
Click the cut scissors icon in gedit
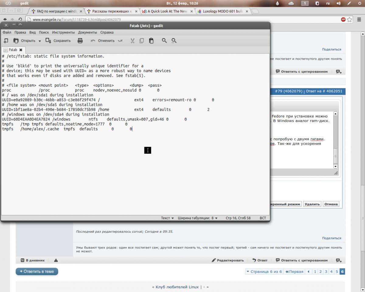[132, 40]
